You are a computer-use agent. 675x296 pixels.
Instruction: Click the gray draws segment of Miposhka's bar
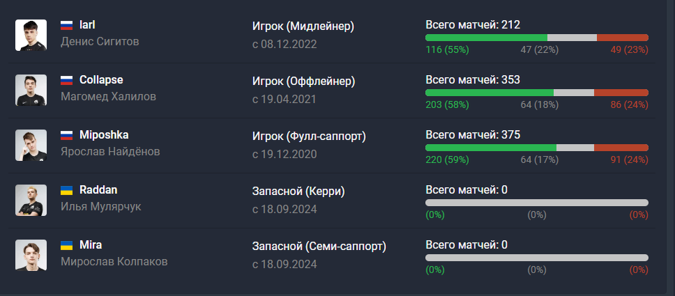[575, 148]
